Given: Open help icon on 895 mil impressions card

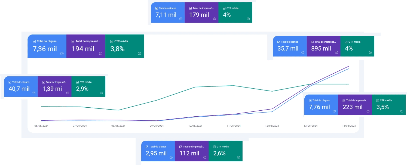Looking at the screenshot, I should coord(336,53).
